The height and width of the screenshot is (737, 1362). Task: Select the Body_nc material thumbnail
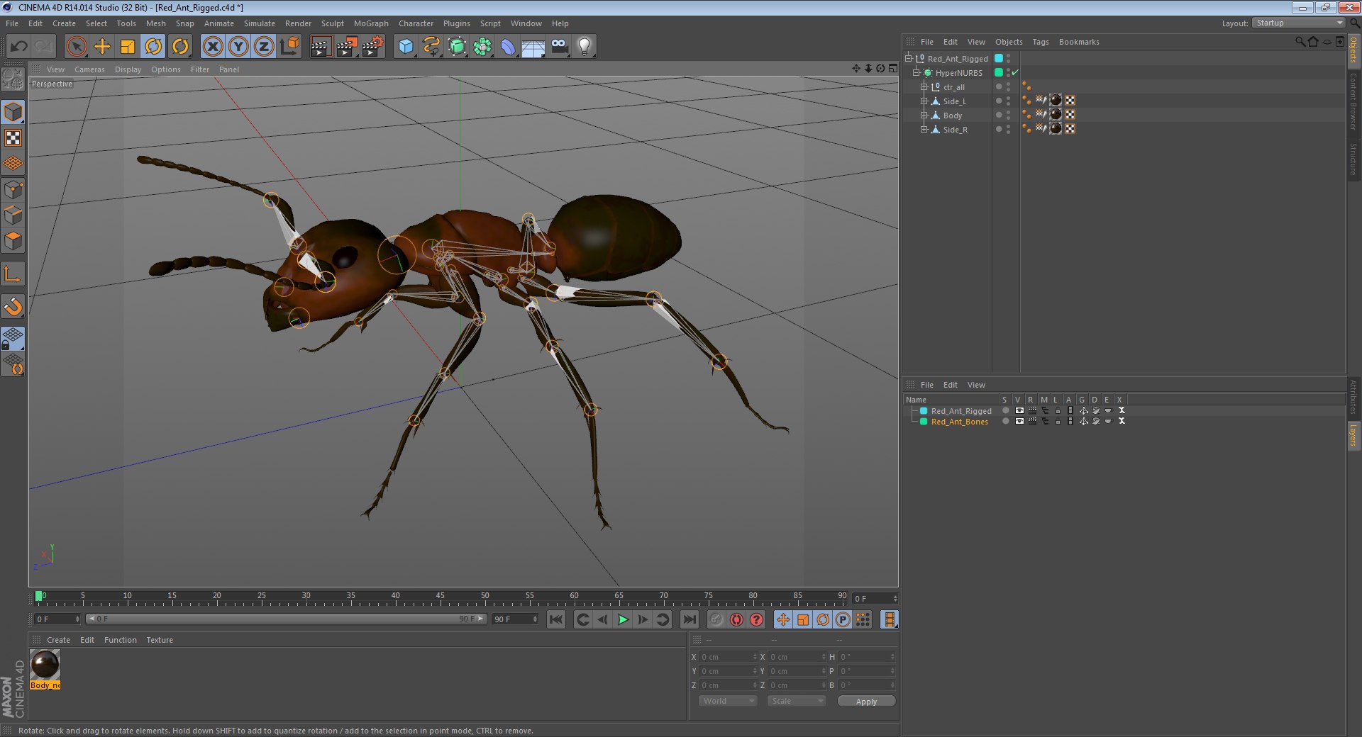tap(45, 665)
